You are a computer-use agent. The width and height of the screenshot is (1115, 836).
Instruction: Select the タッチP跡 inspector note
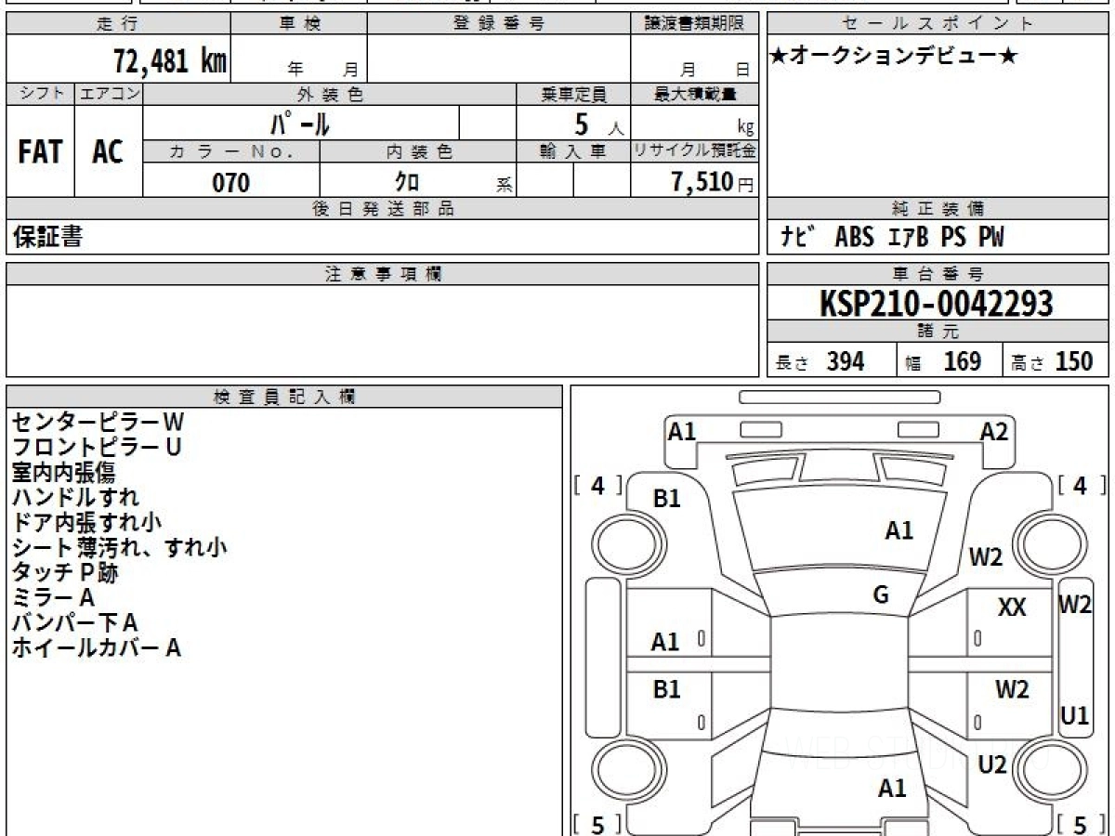(x=65, y=572)
